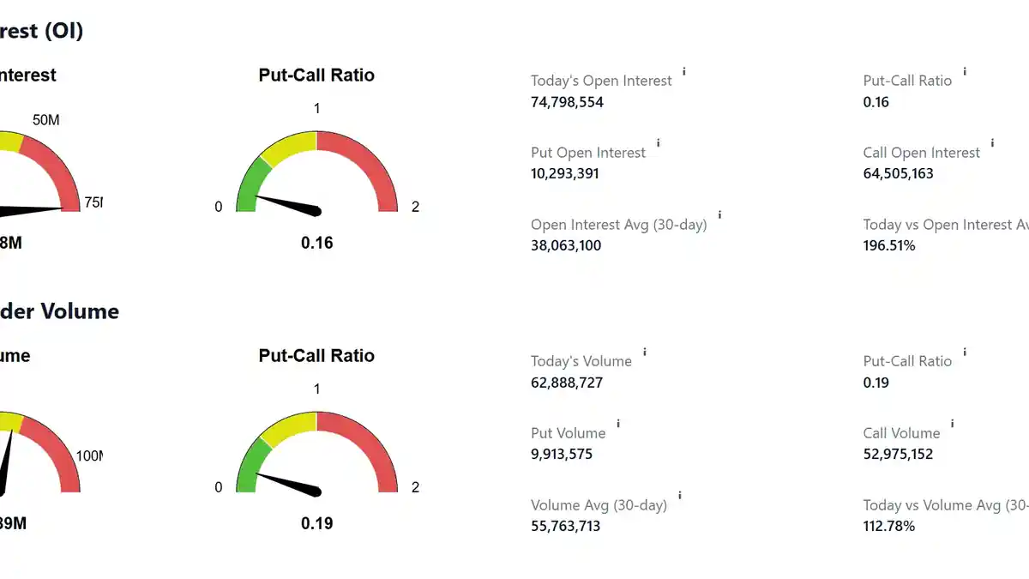Click the 196.51% open interest average value

(888, 245)
